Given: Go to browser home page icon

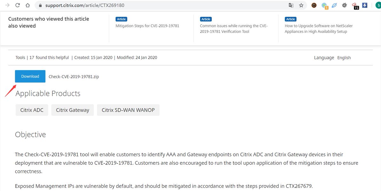Looking at the screenshot, I should pos(28,5).
